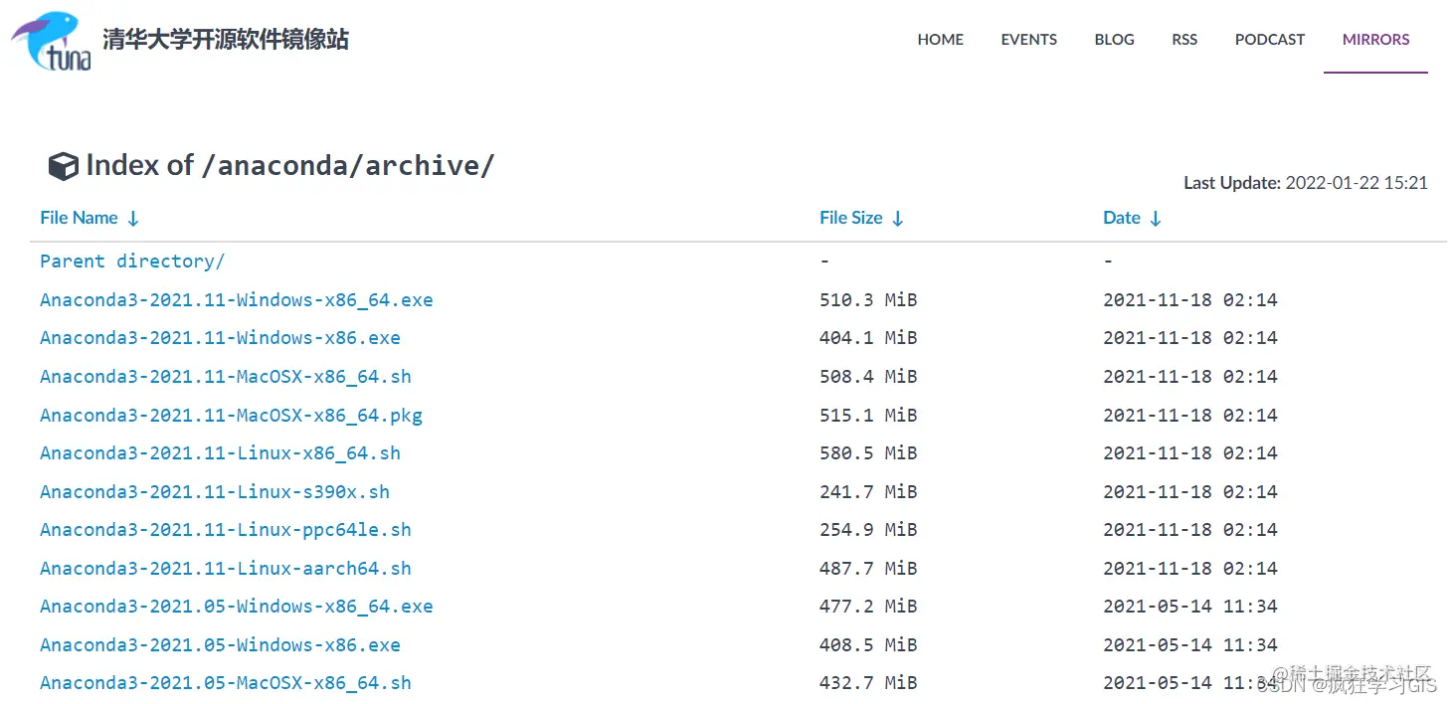Screen dimensions: 1452x704
Task: Click the 408.5 MiB size cell
Action: tap(868, 645)
